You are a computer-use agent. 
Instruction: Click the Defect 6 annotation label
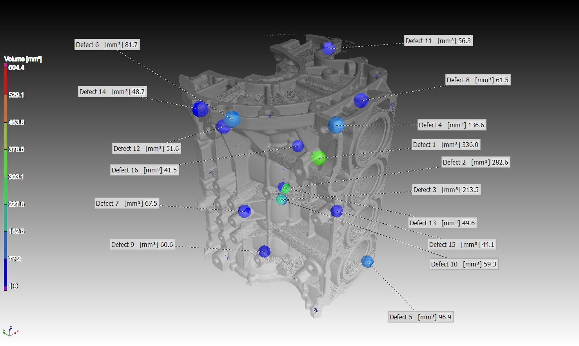coord(107,45)
